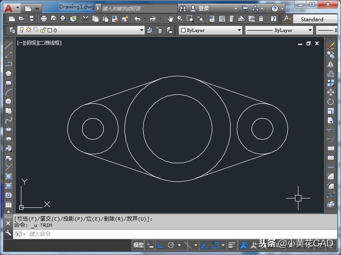Image resolution: width=341 pixels, height=255 pixels.
Task: Toggle object snap in the status bar
Action: tap(188, 245)
